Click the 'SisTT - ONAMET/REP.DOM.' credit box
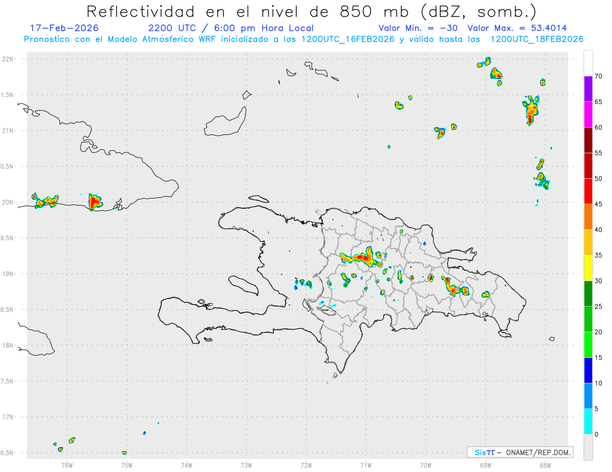 click(520, 452)
